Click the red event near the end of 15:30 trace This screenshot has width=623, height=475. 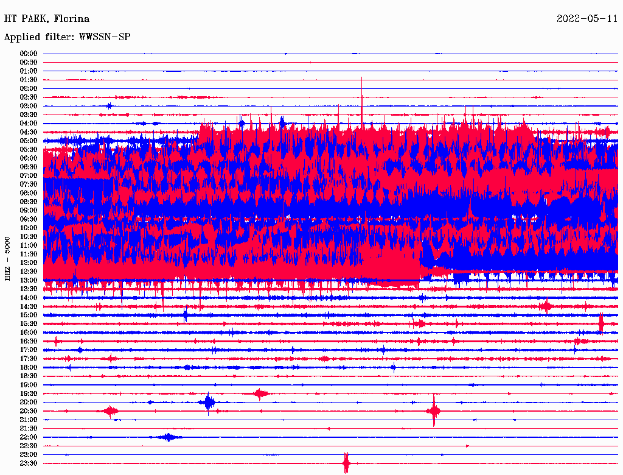click(x=601, y=323)
